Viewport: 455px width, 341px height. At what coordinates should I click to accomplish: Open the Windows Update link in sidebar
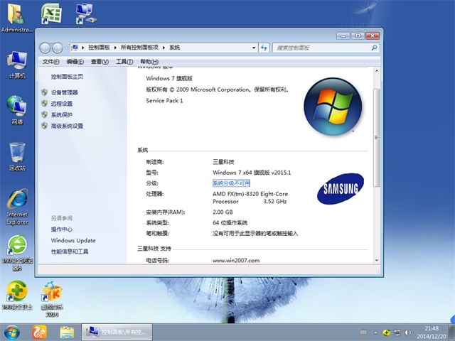point(73,241)
